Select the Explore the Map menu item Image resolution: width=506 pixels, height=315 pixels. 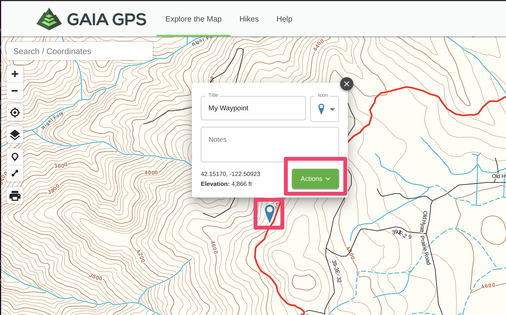(x=193, y=19)
